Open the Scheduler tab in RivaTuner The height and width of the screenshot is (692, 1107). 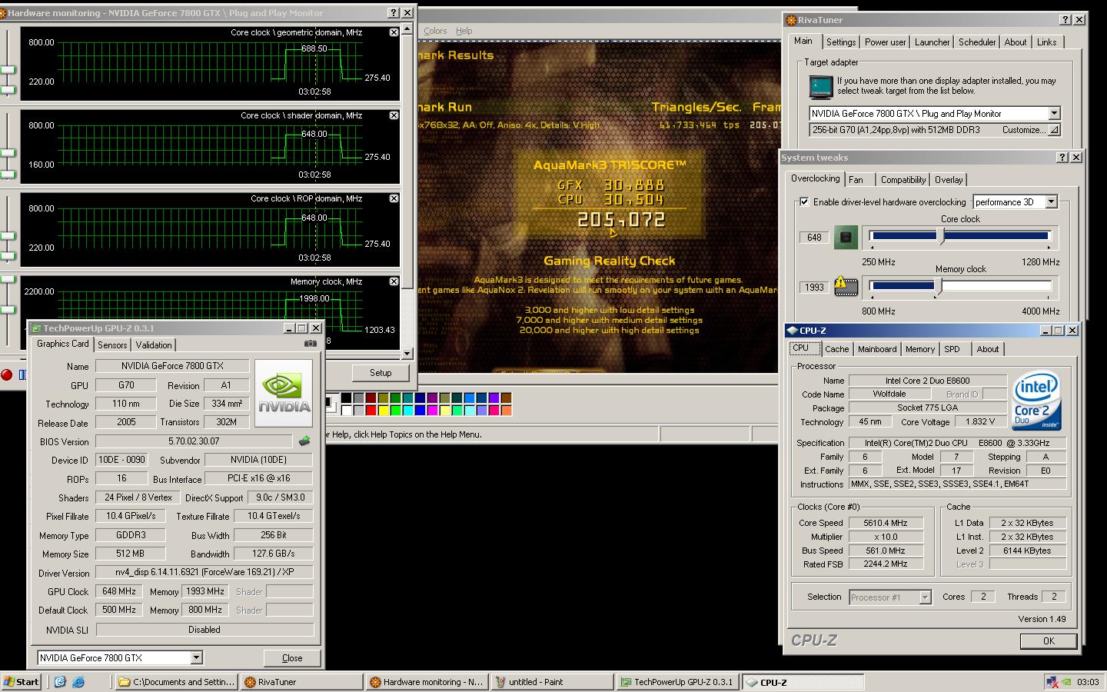click(x=977, y=42)
